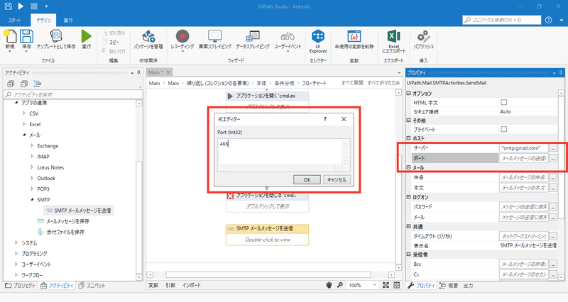This screenshot has height=302, width=568.
Task: Expand the Excel tree node
Action: (24, 124)
